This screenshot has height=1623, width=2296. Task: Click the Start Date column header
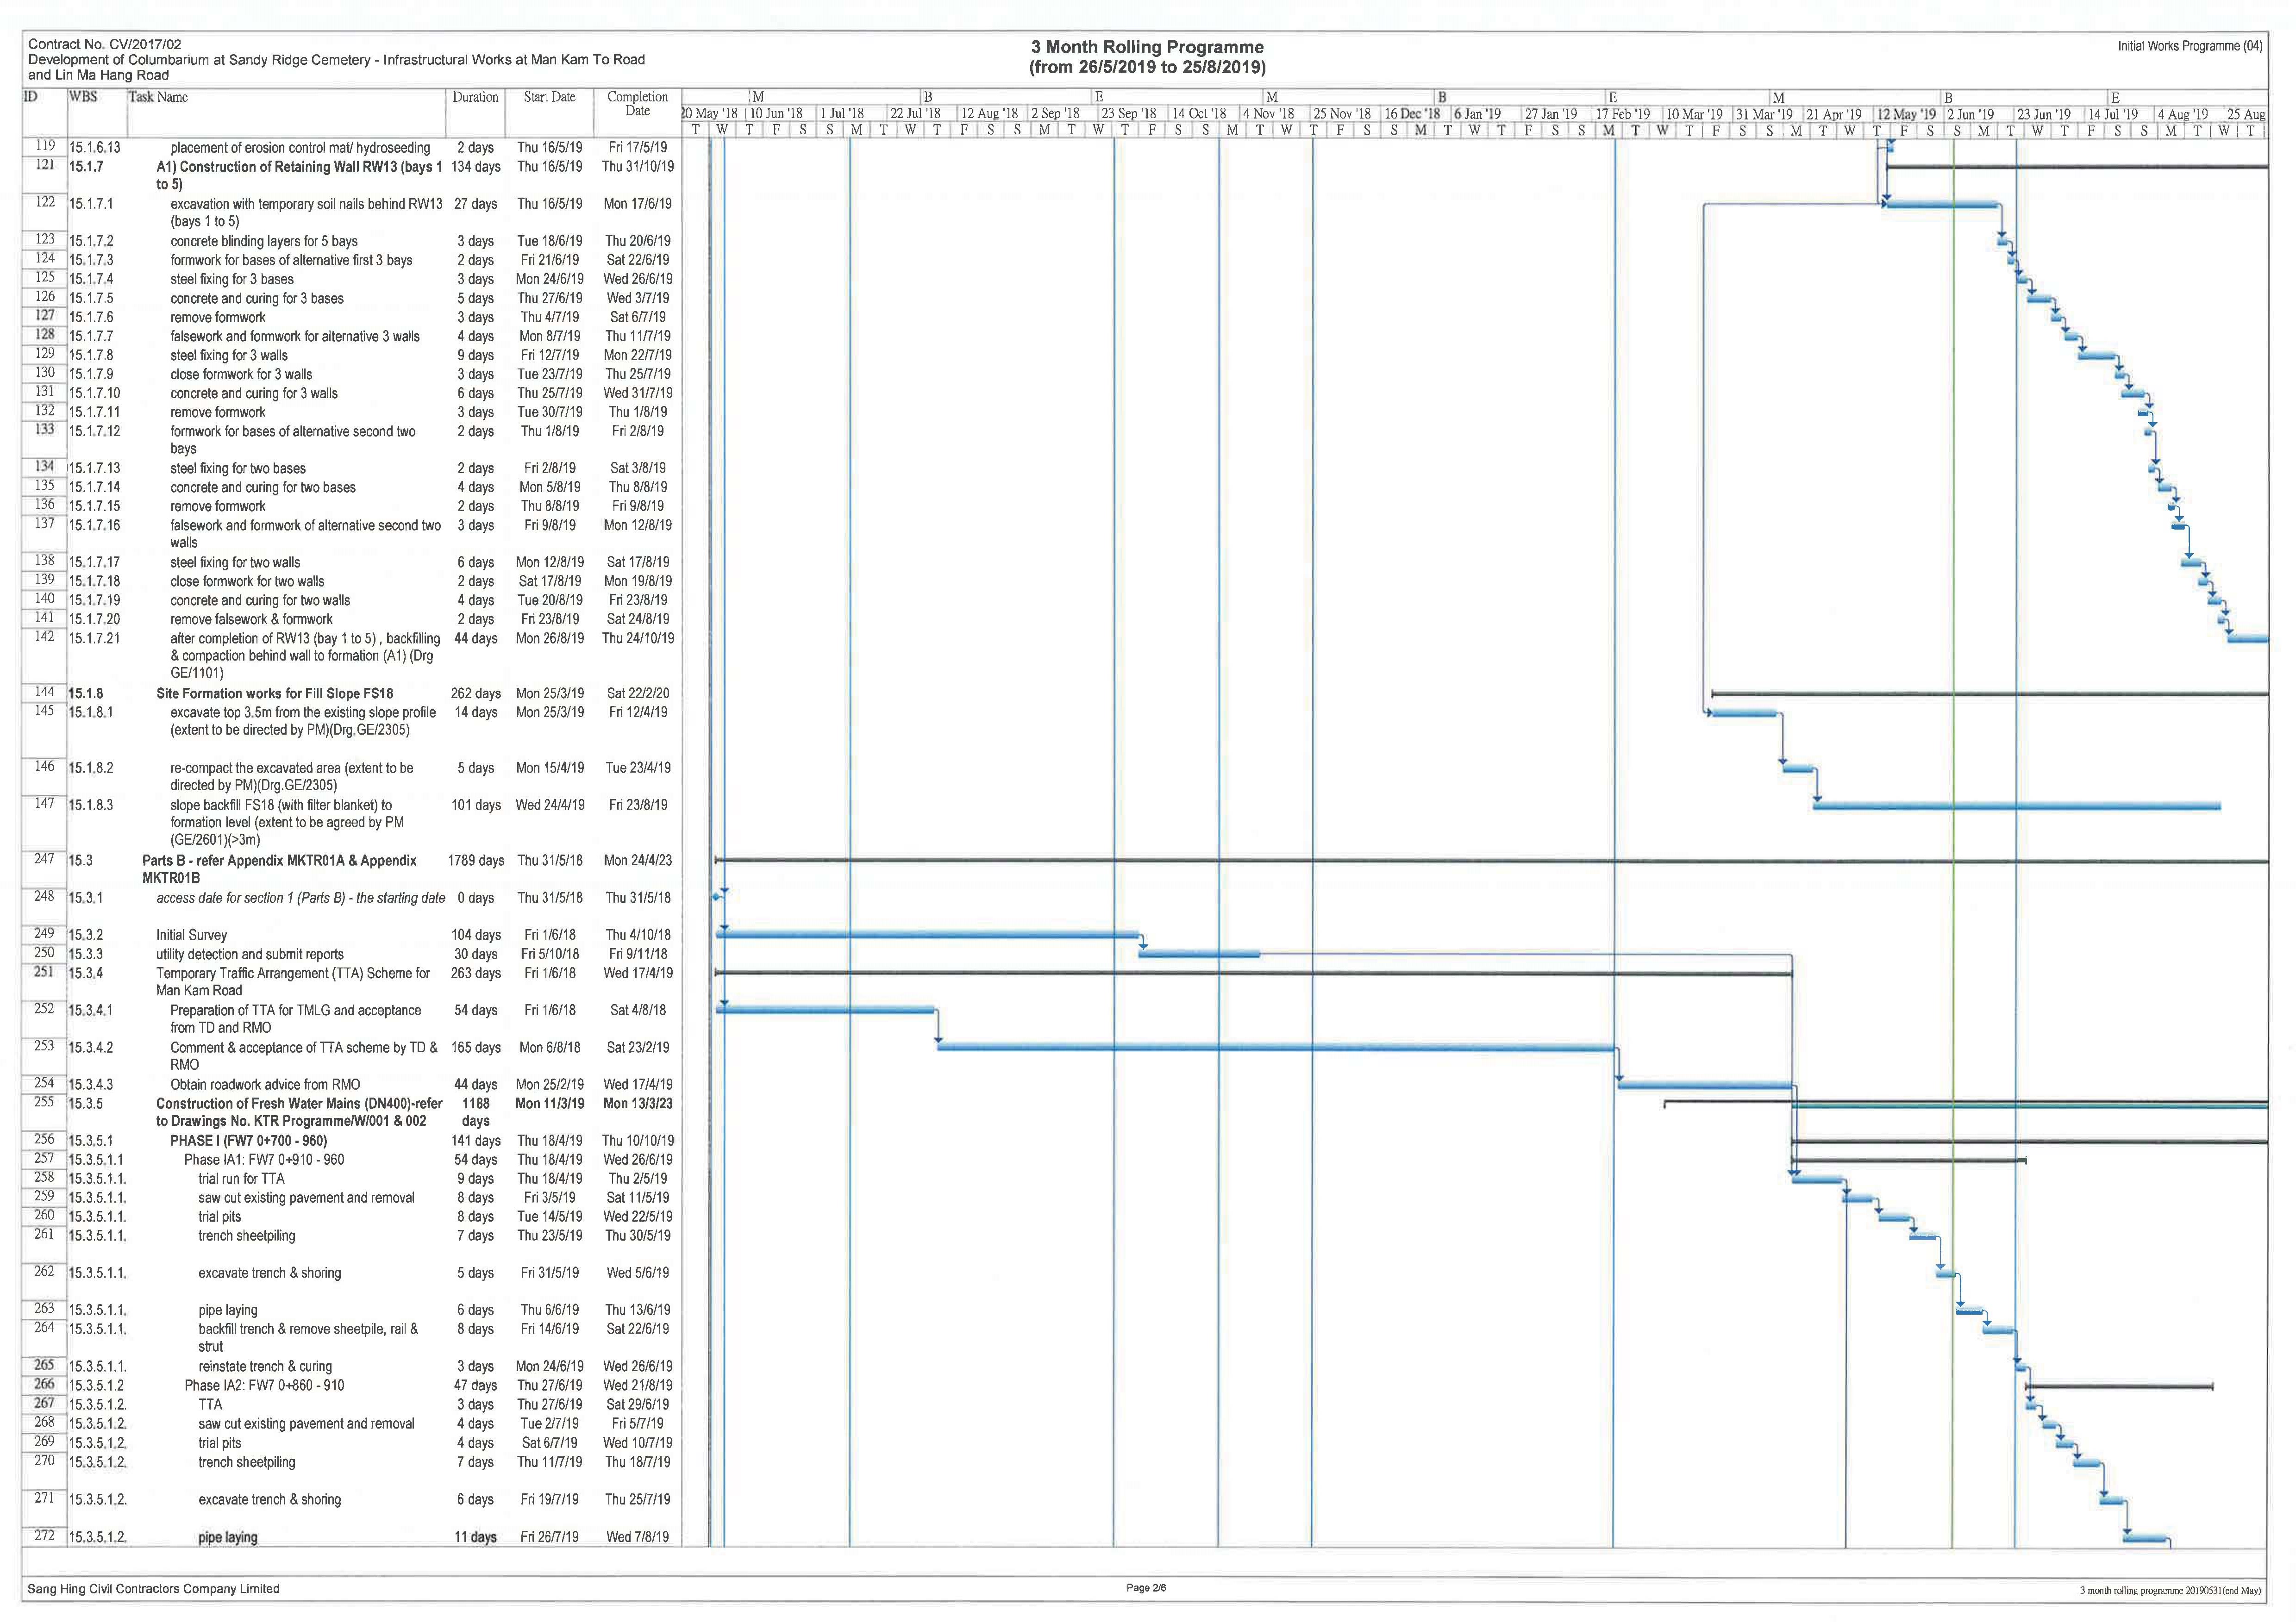549,97
